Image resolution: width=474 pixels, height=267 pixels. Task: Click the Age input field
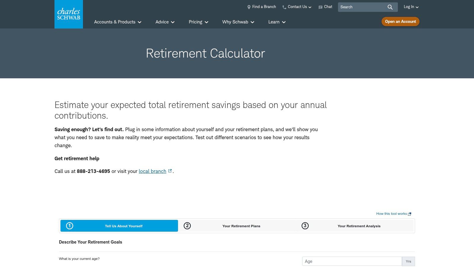click(x=352, y=261)
